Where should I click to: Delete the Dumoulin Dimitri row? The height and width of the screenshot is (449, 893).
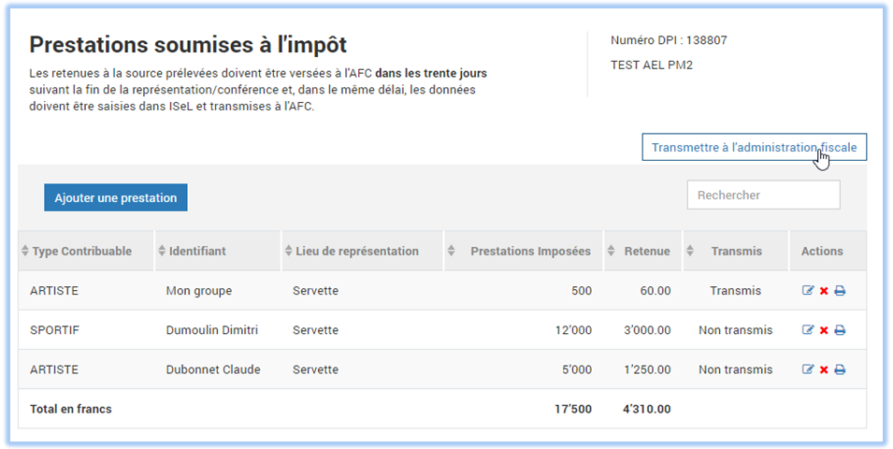click(824, 330)
